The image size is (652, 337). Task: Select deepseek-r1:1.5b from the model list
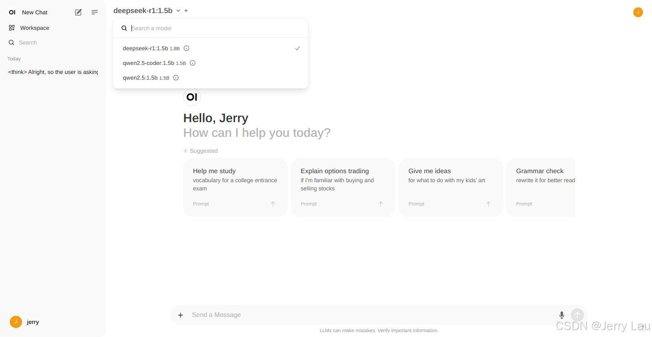click(211, 48)
